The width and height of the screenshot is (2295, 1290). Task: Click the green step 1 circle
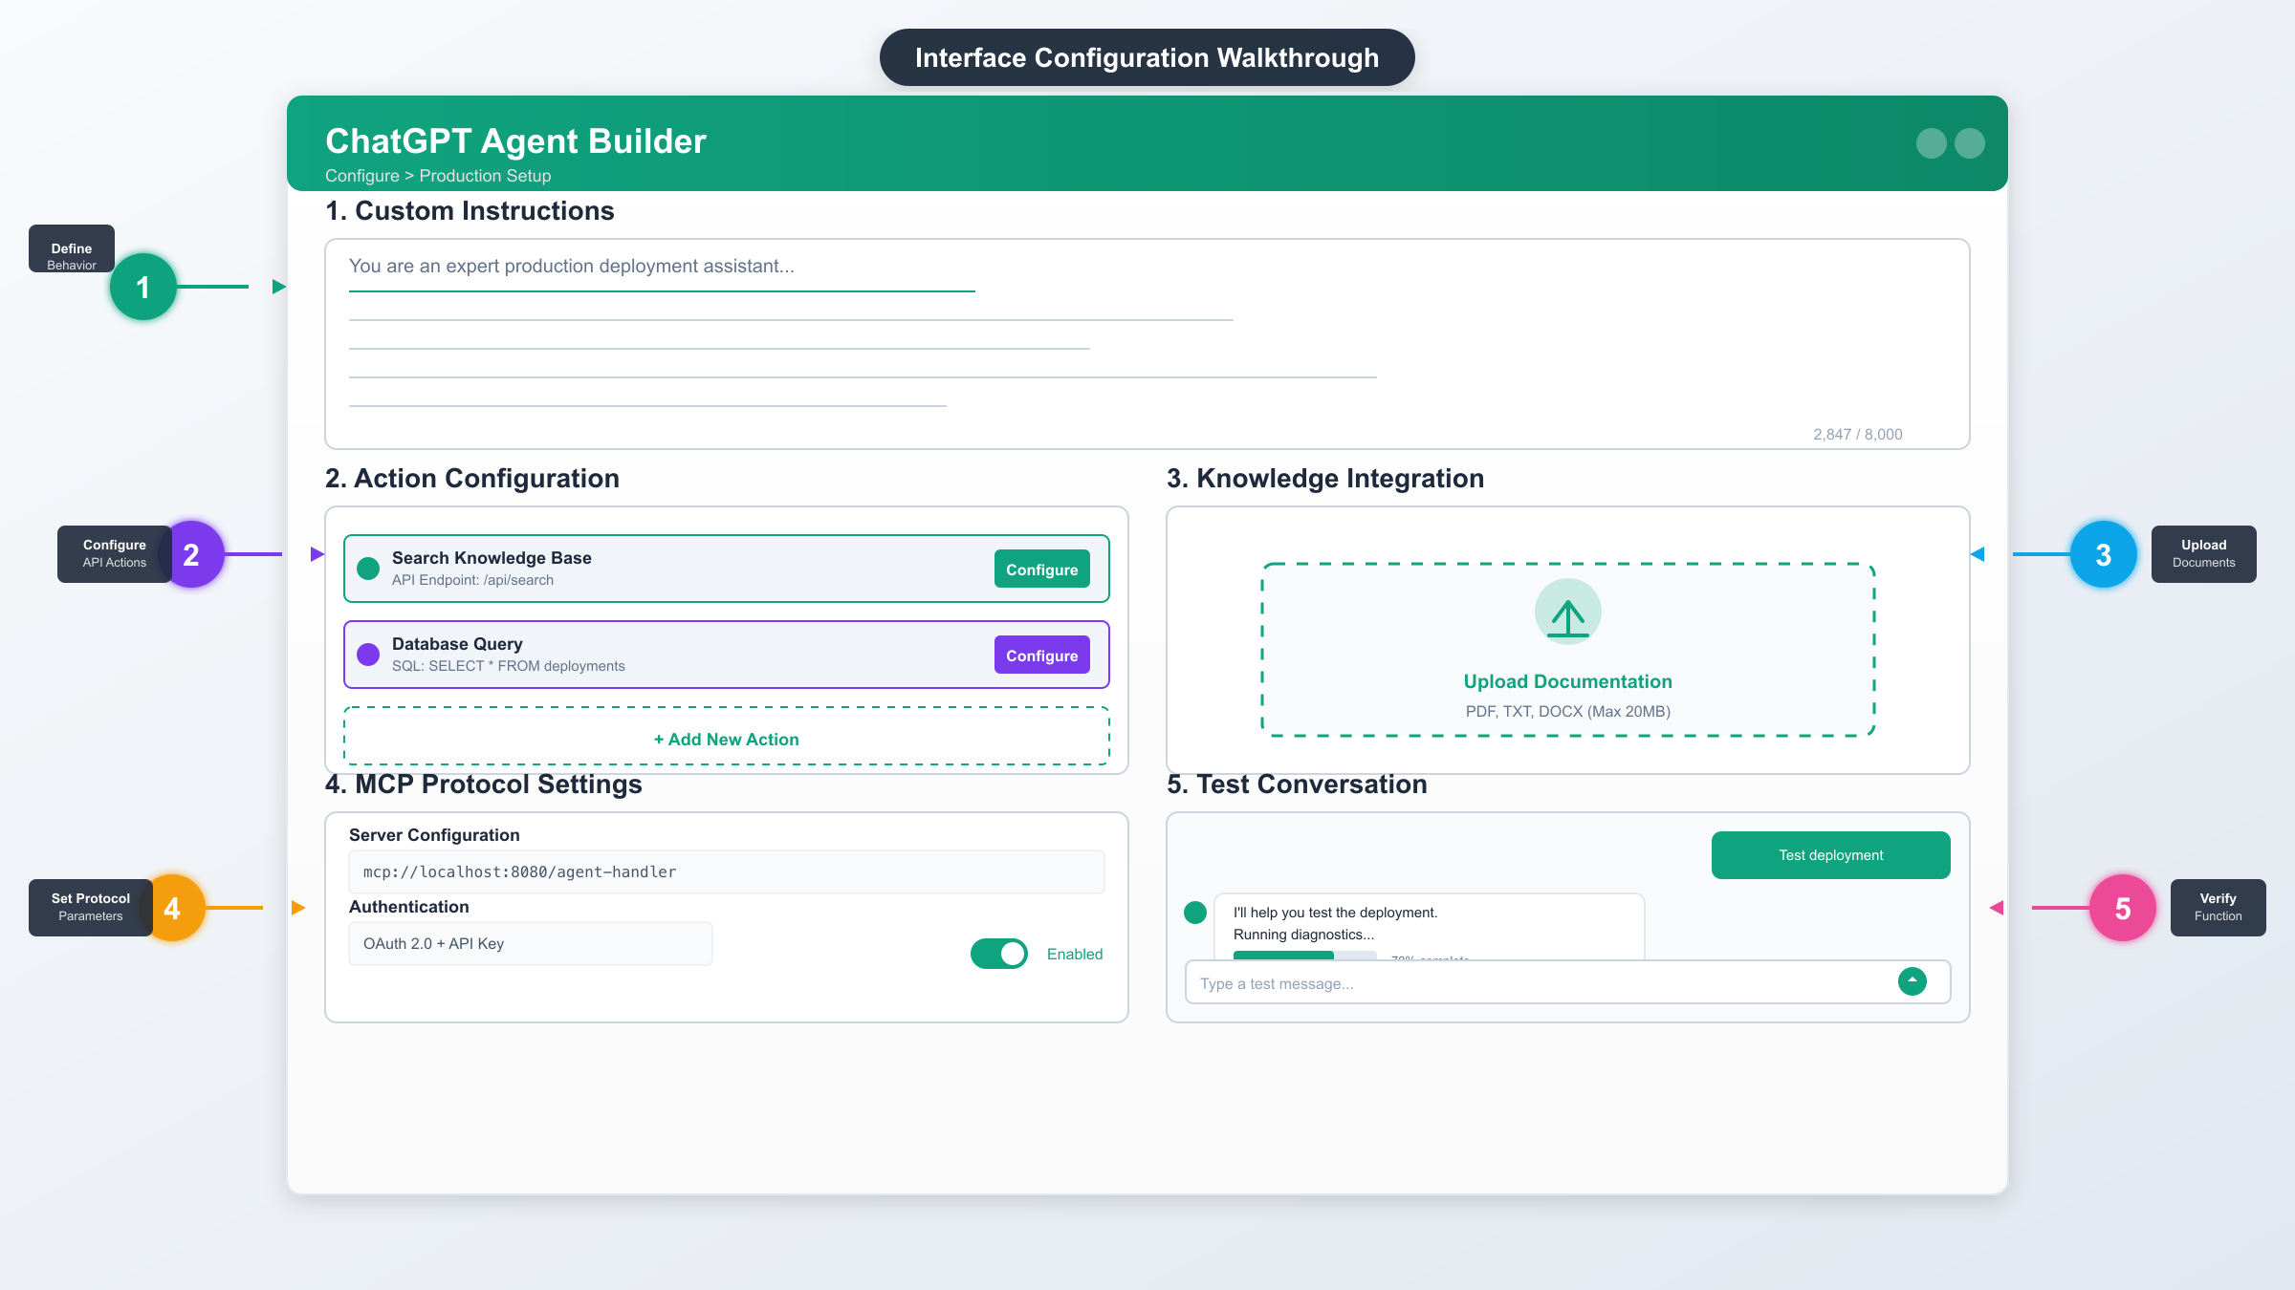(x=143, y=287)
